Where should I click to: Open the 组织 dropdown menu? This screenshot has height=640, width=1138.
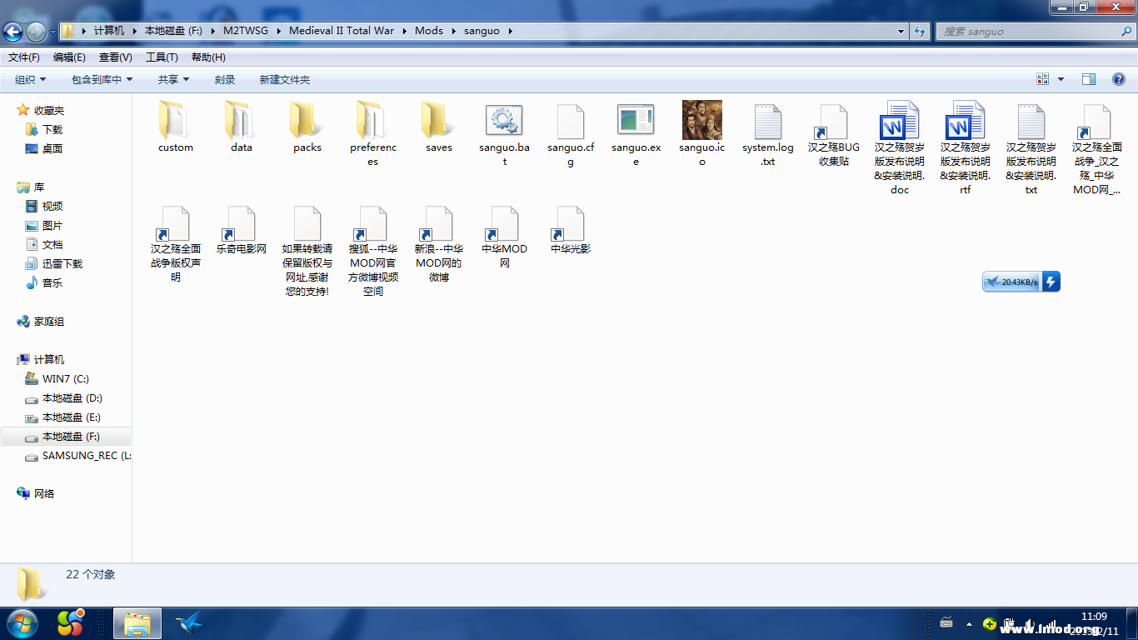(31, 79)
